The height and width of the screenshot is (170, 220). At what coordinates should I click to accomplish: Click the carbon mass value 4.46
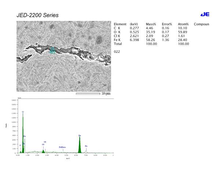tap(150, 28)
